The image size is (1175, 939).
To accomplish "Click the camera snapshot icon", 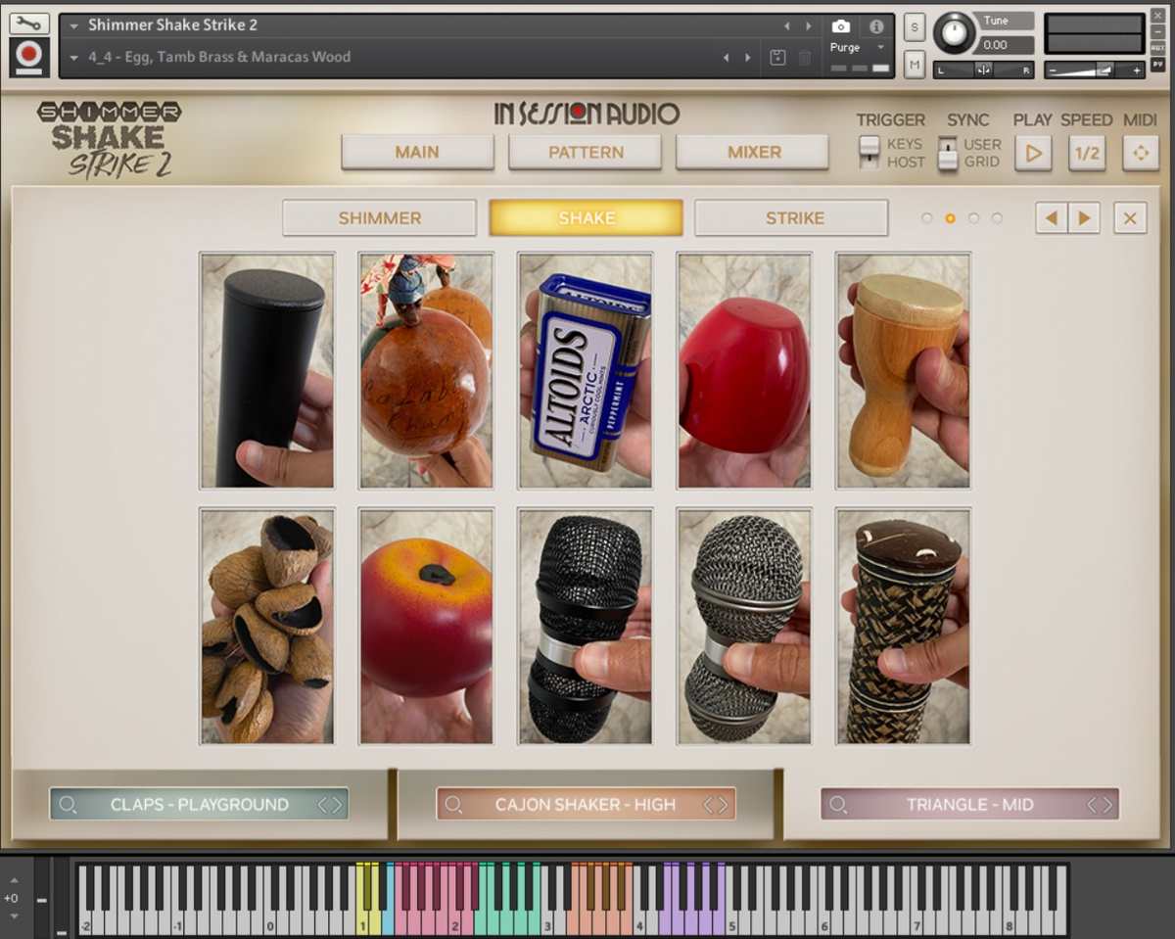I will pyautogui.click(x=840, y=26).
